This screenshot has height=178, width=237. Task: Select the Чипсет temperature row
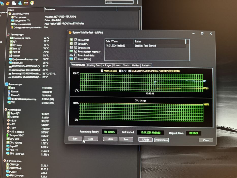click(x=29, y=55)
